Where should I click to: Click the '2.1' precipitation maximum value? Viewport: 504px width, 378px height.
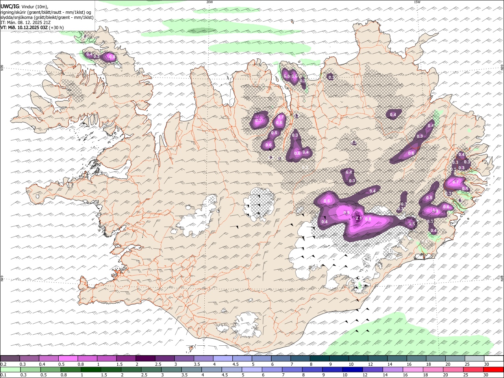(x=359, y=218)
